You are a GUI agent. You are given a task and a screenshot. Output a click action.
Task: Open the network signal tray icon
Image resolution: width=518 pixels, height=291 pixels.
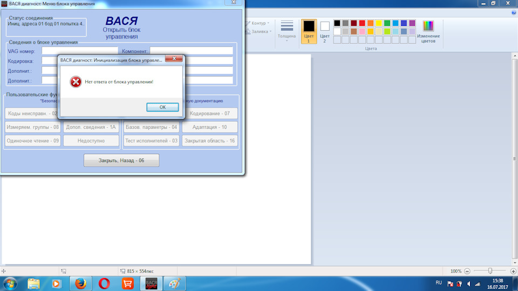click(478, 284)
